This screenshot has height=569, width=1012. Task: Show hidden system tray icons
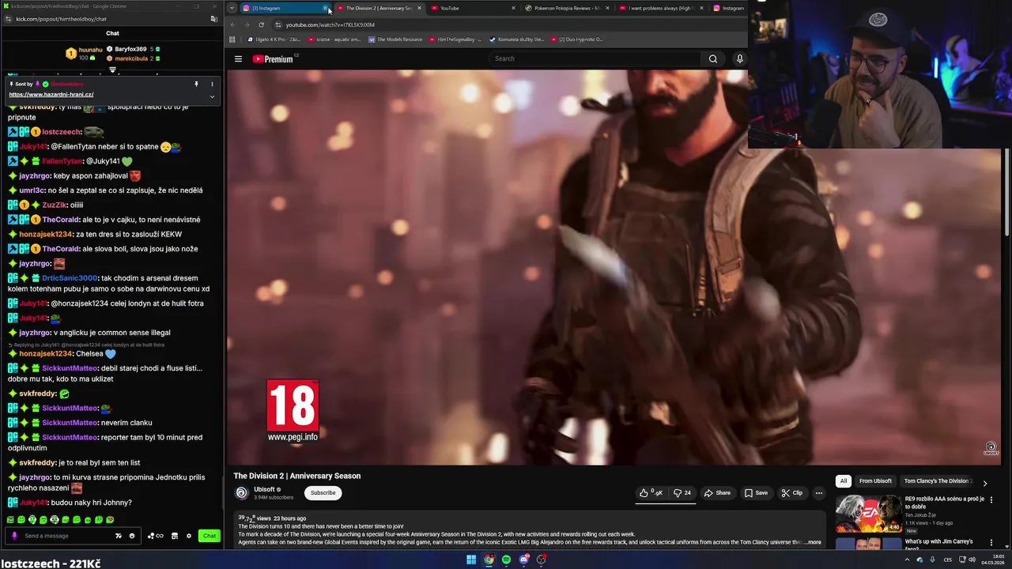tap(907, 560)
